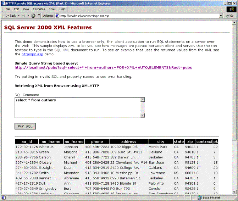Click the Abraham first name cell
238x201 pixels.
point(71,178)
